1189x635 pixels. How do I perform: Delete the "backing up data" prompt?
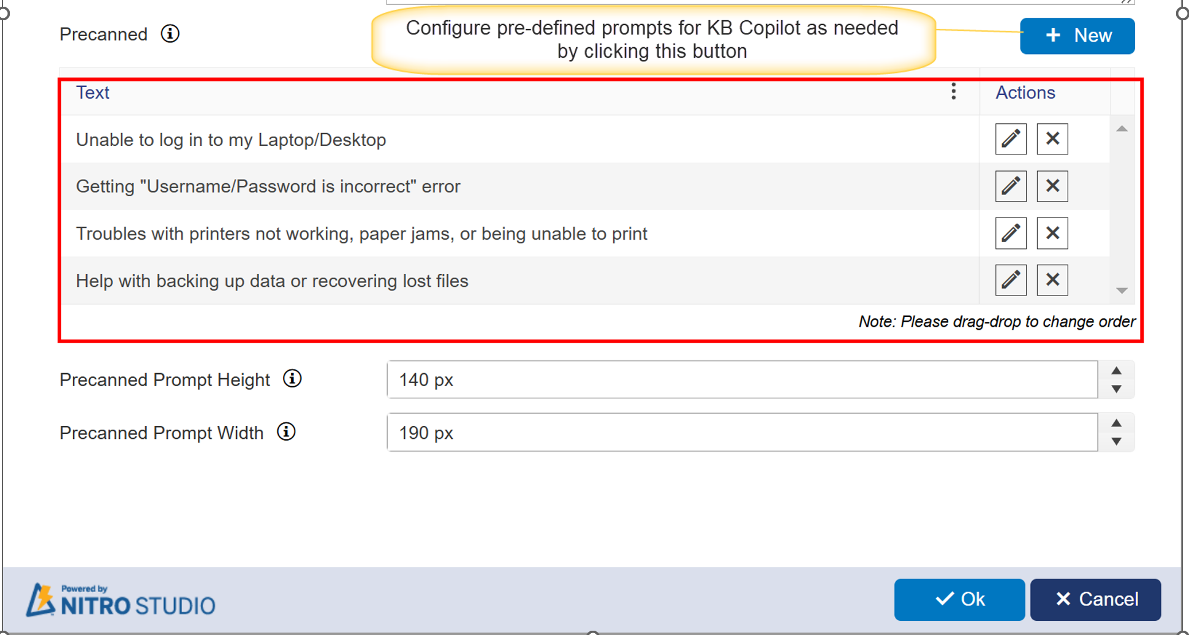(x=1052, y=280)
